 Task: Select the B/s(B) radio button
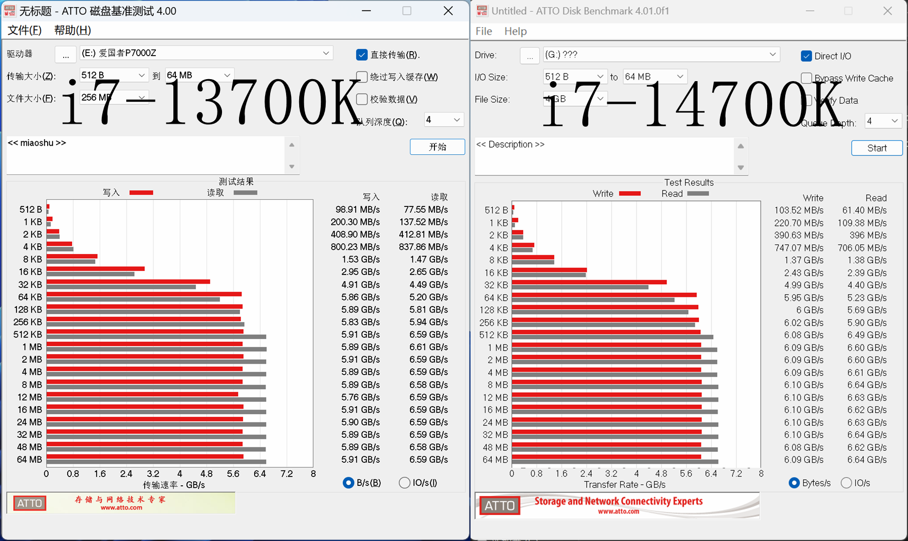pyautogui.click(x=348, y=483)
